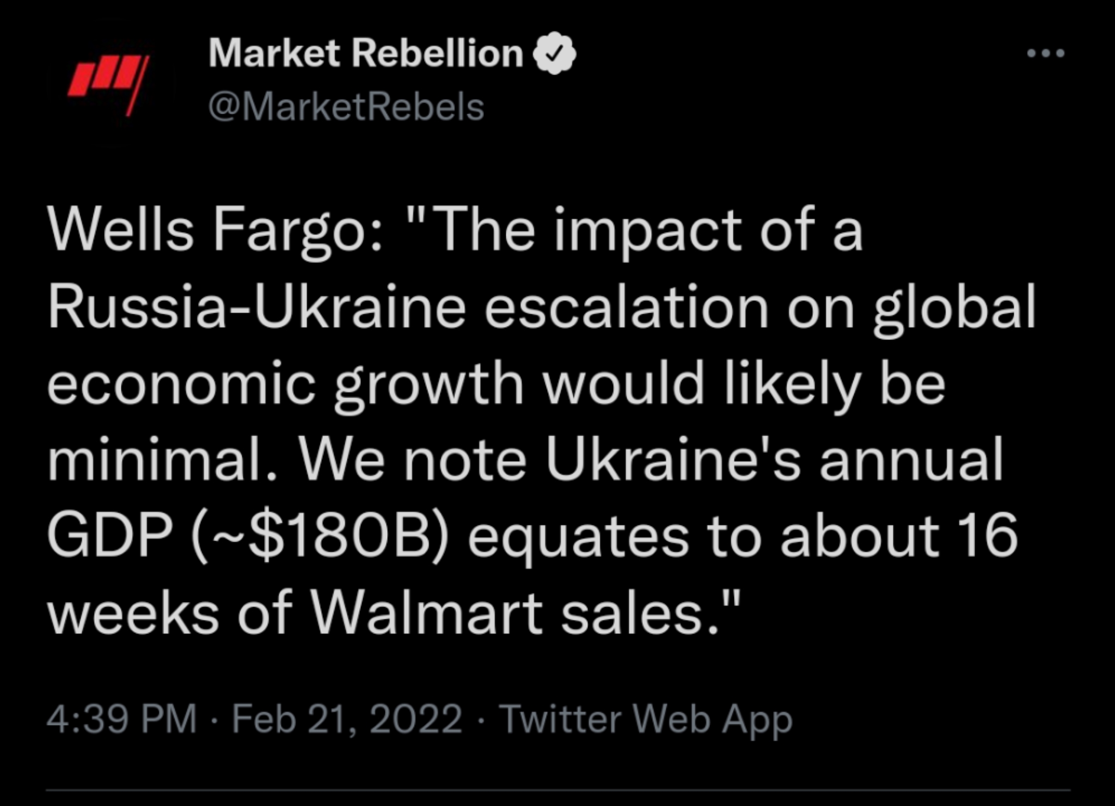Open the Feb 21, 2022 date link
Viewport: 1115px width, 806px height.
tap(347, 719)
